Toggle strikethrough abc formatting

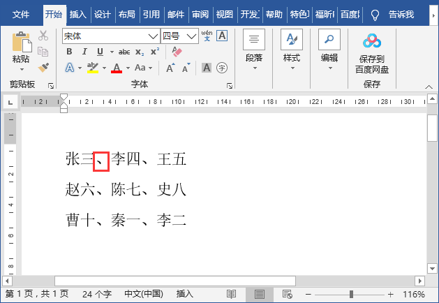(x=124, y=52)
